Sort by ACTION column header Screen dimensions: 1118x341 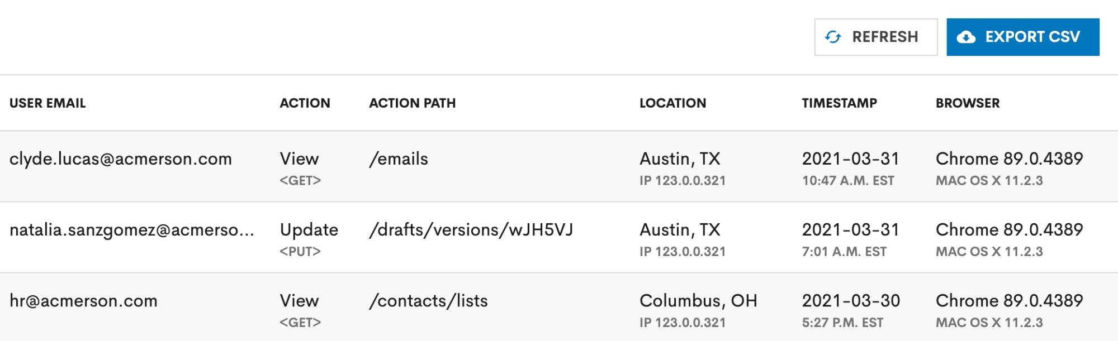pos(305,103)
